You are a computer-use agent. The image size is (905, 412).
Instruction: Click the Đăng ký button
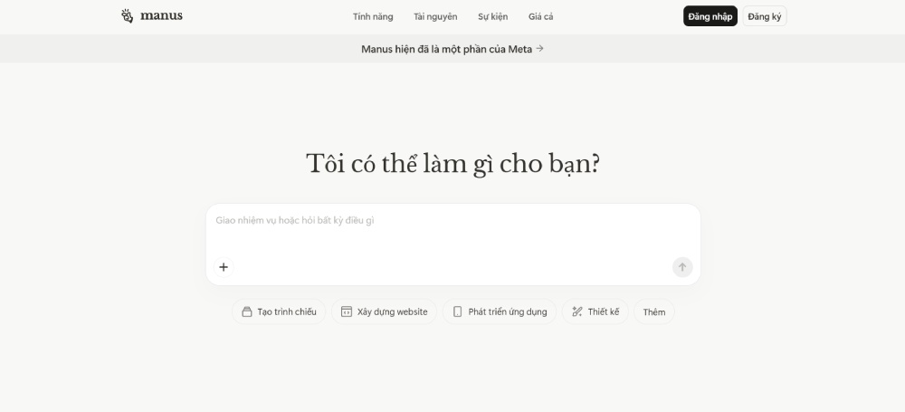click(765, 16)
